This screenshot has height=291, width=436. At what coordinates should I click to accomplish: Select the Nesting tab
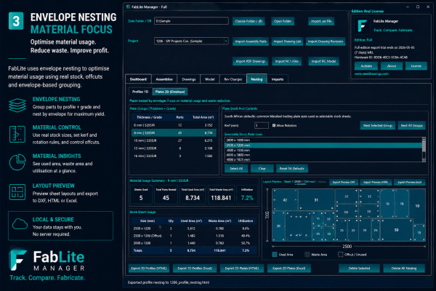pos(257,79)
